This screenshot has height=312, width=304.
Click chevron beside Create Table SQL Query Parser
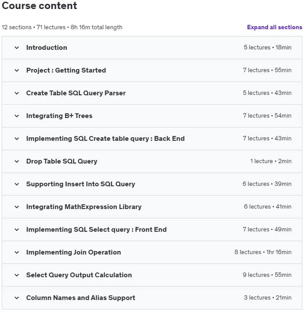pos(17,93)
